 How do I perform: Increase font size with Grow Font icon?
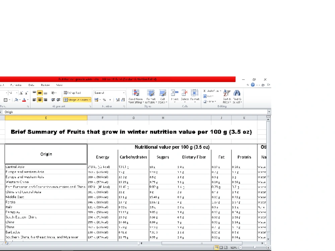tap(21, 93)
